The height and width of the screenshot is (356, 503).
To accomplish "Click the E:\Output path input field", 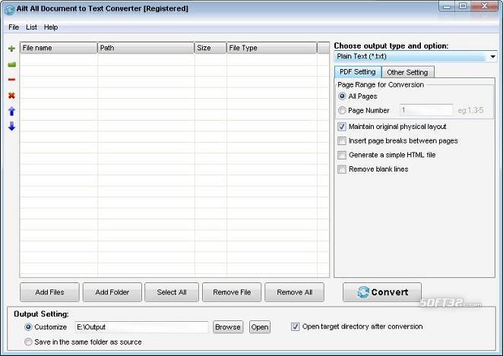I will (141, 327).
